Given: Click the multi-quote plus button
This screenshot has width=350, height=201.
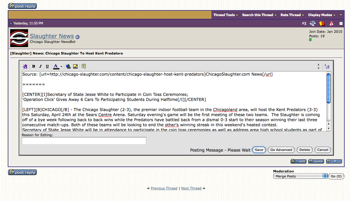Looking at the screenshot, I should [334, 161].
